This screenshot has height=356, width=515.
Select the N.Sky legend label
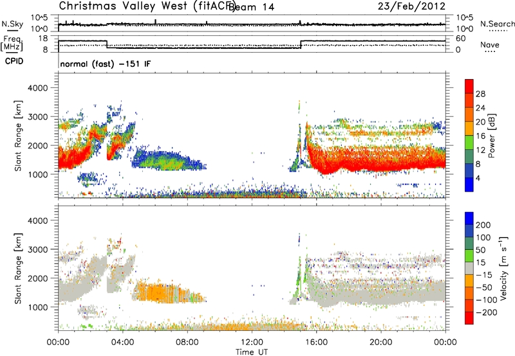[12, 24]
